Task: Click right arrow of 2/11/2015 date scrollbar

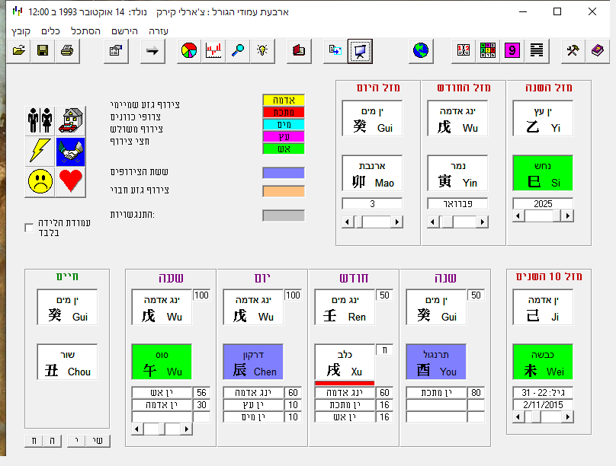Action: click(567, 417)
